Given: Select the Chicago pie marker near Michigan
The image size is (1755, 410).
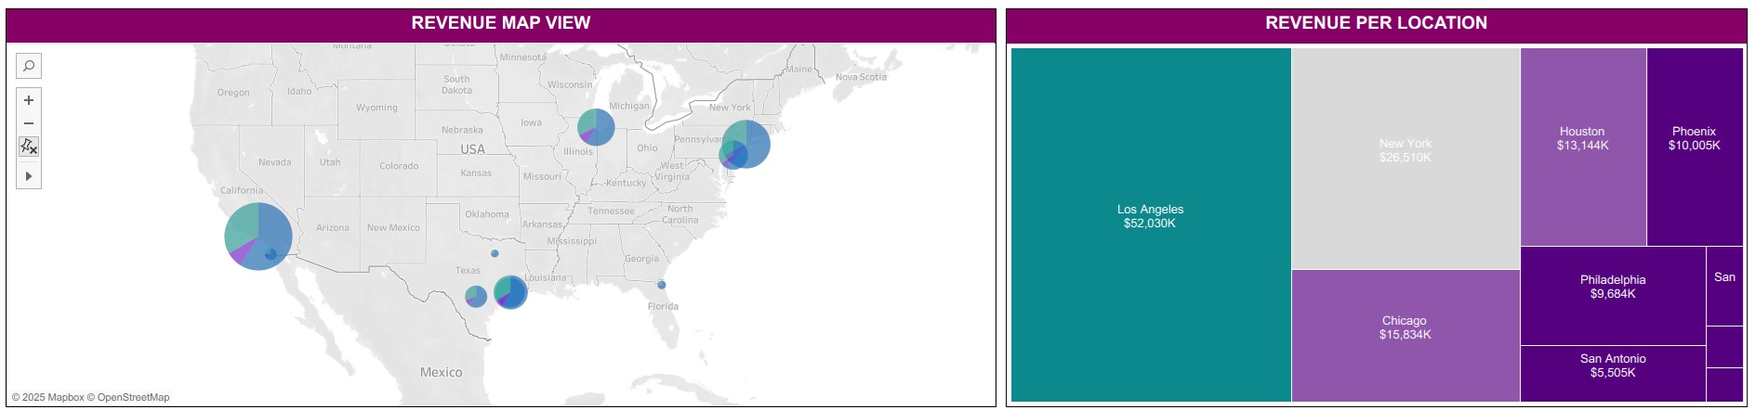Looking at the screenshot, I should pos(596,127).
